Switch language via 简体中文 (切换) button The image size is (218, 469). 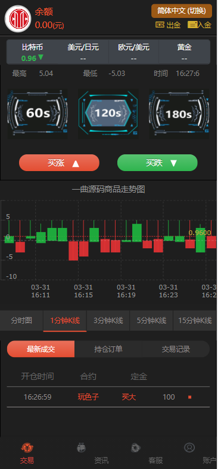182,11
